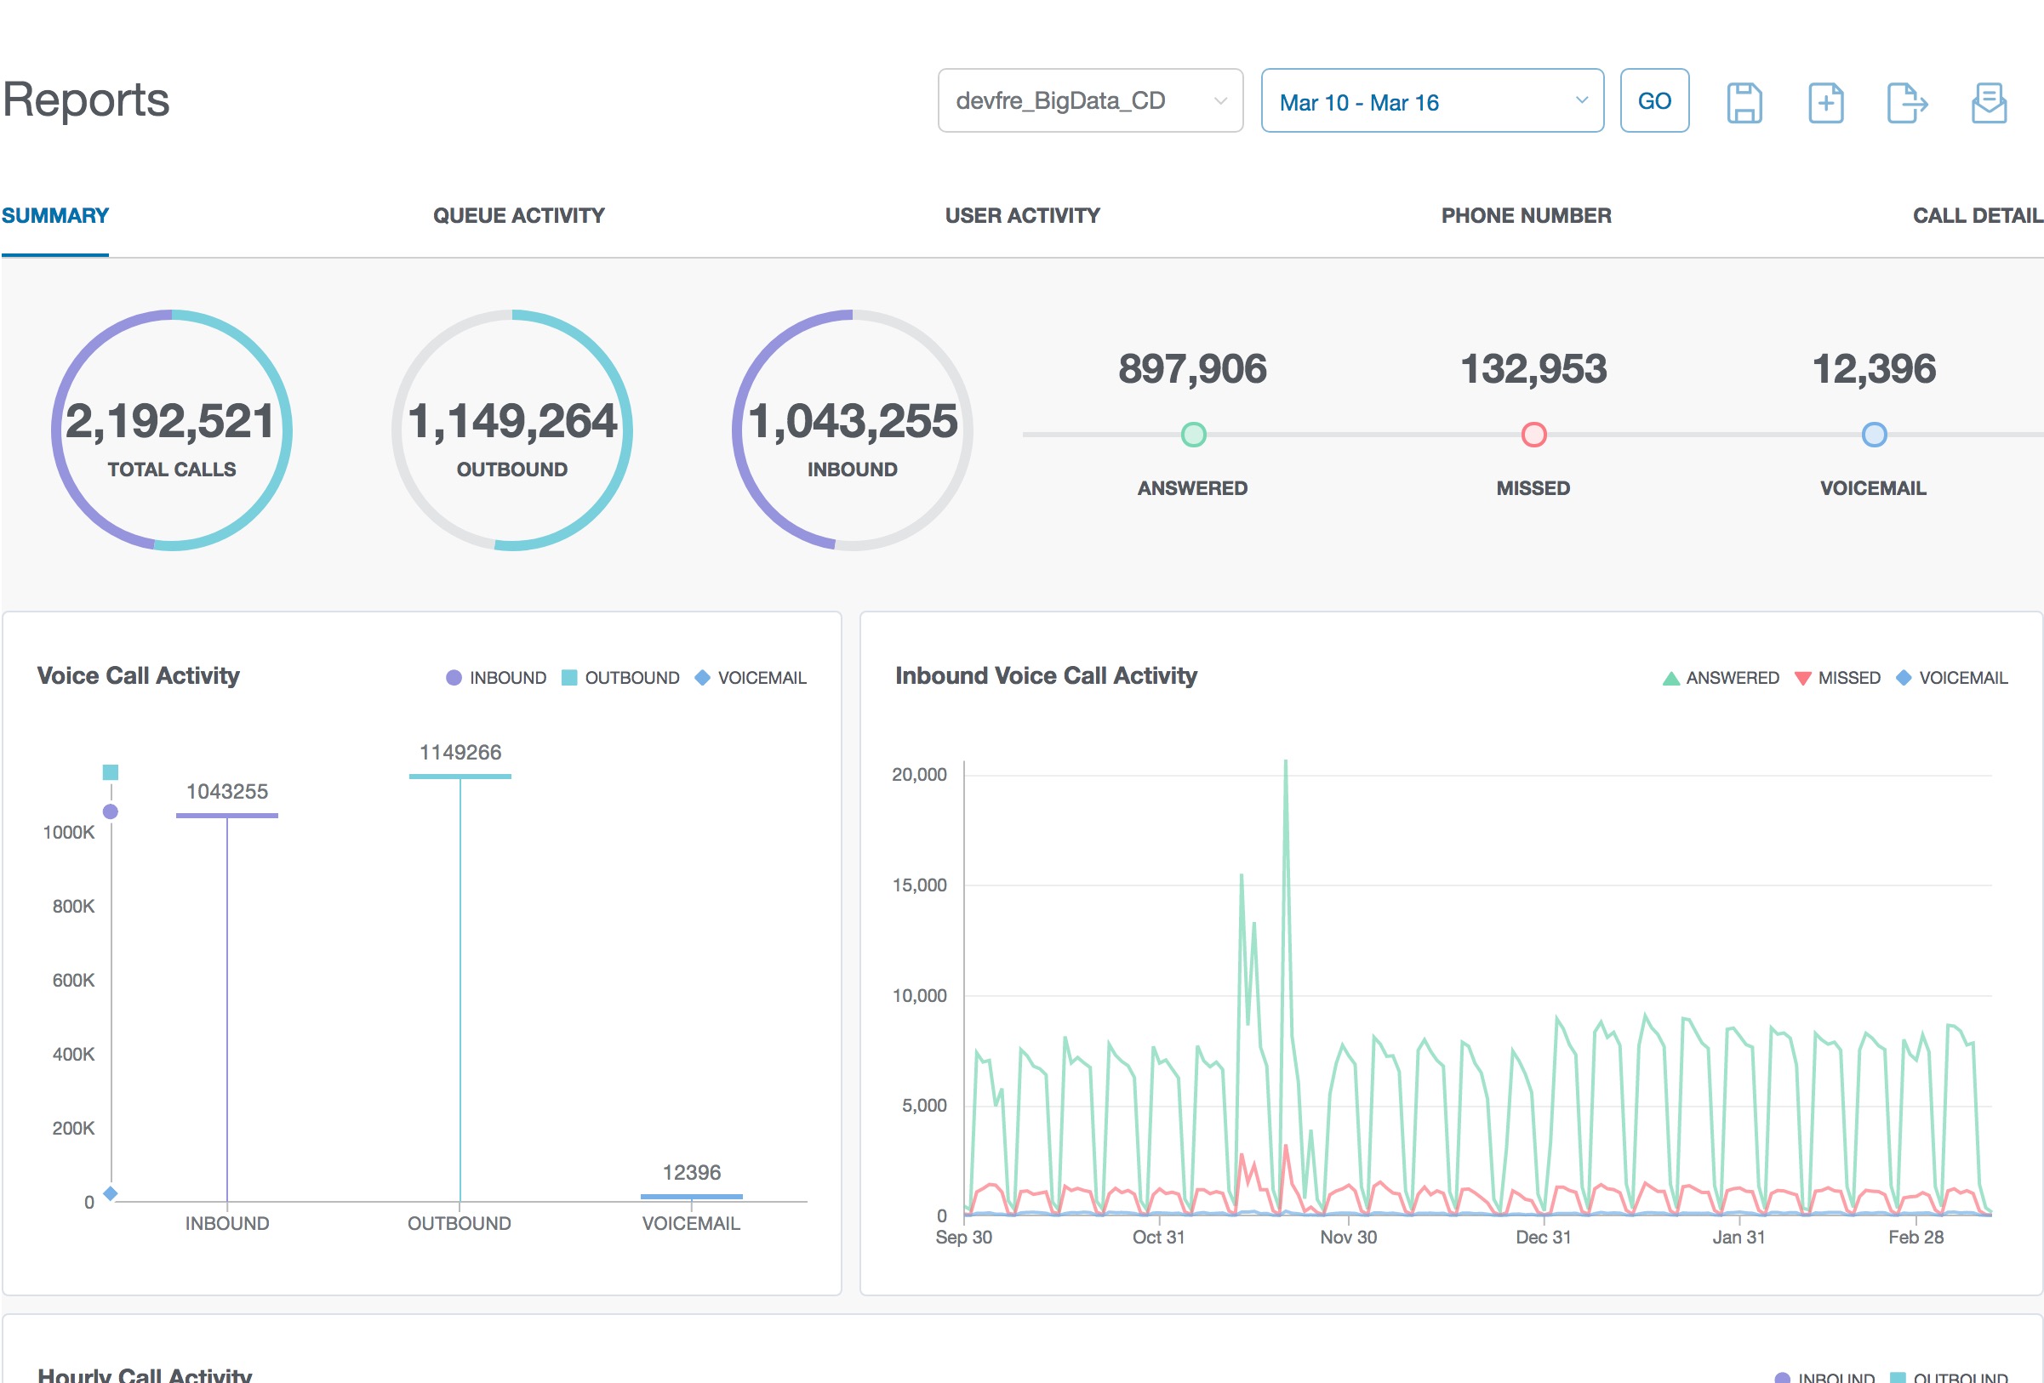2044x1383 pixels.
Task: Click the Total Calls 2,192,521 circle gauge
Action: pyautogui.click(x=172, y=430)
